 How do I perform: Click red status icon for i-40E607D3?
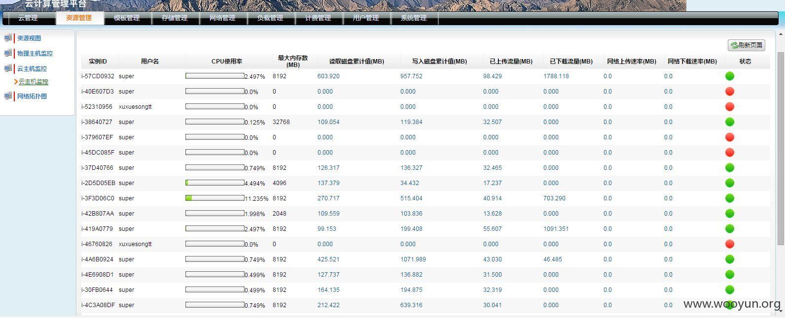click(x=730, y=92)
